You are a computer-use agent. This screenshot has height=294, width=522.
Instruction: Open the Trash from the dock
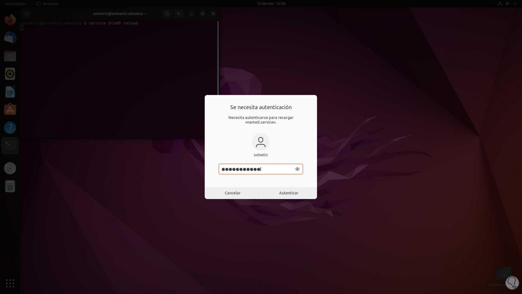click(x=10, y=186)
